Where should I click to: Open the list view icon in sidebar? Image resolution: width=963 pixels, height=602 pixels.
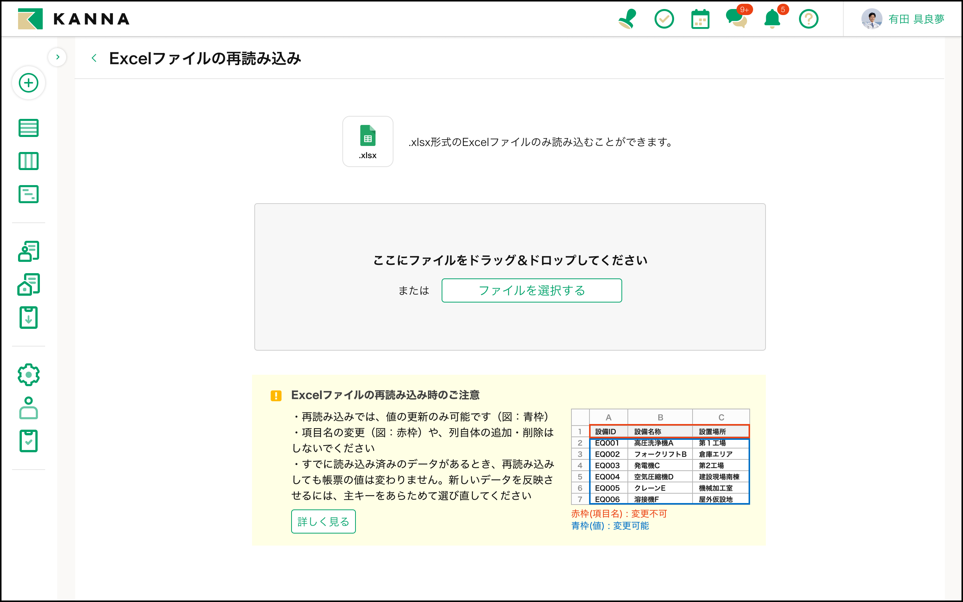[x=29, y=128]
